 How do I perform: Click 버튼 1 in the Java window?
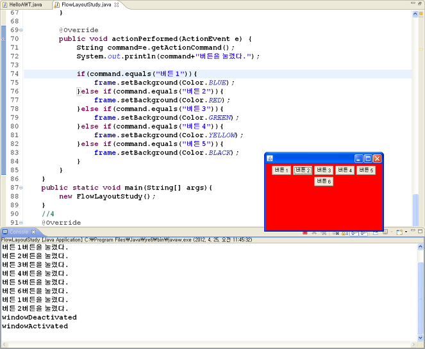pos(281,170)
